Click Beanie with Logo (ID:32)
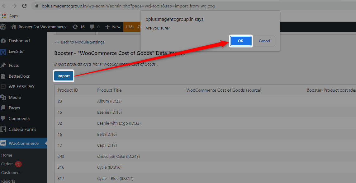The height and width of the screenshot is (183, 356). (119, 123)
